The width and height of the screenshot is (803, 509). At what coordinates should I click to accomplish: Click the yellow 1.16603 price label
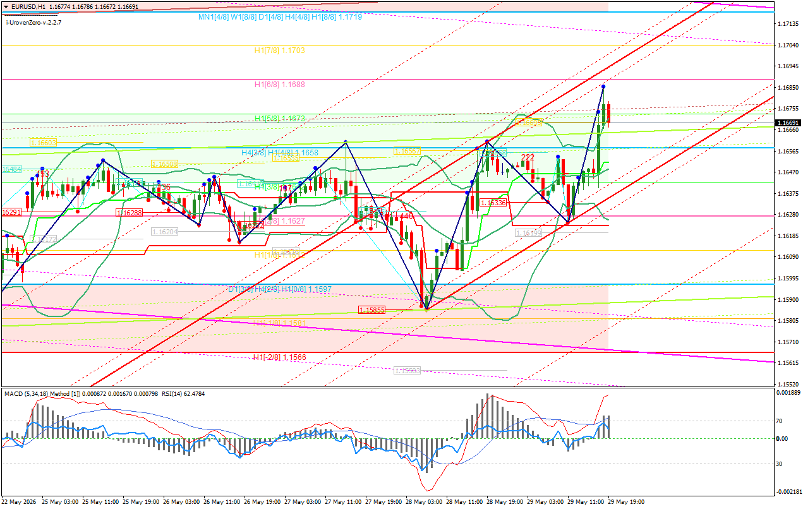44,143
